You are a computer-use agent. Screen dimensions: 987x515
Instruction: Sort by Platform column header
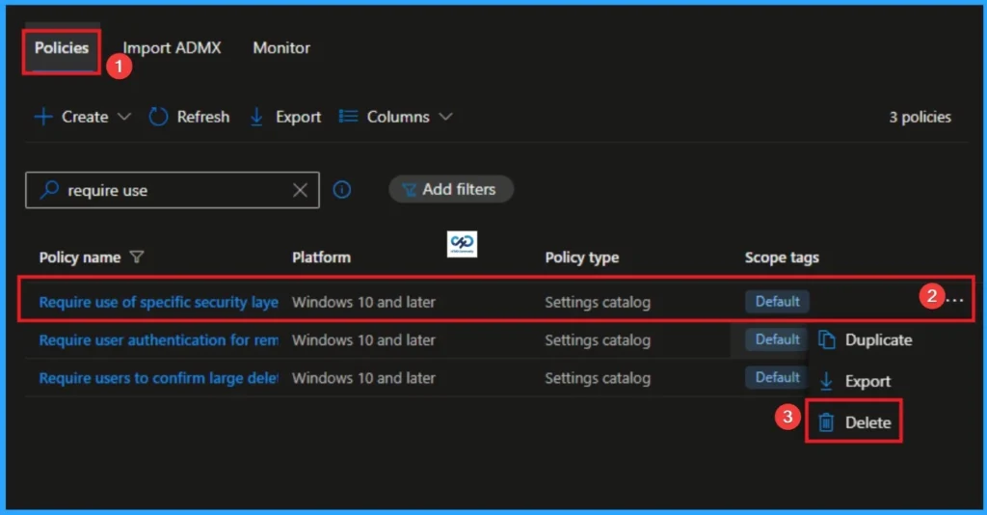[321, 257]
